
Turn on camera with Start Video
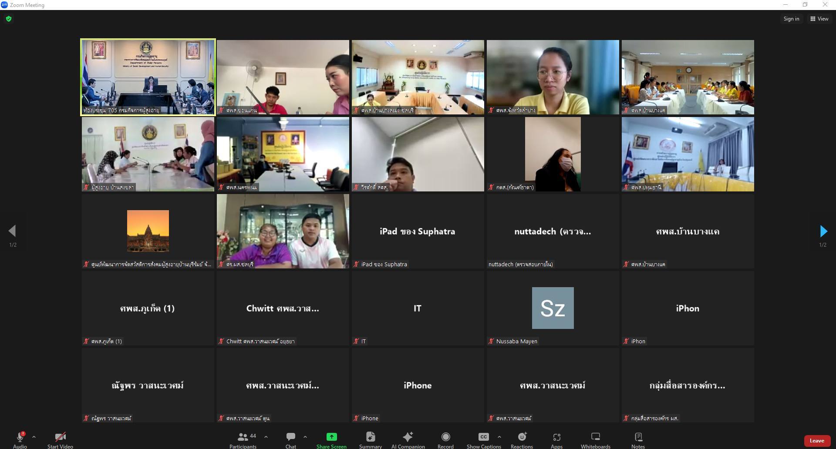click(x=60, y=439)
